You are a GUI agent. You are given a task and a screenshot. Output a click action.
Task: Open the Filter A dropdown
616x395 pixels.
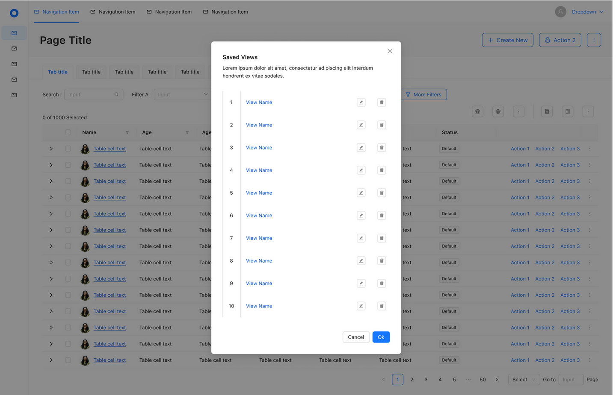tap(182, 95)
